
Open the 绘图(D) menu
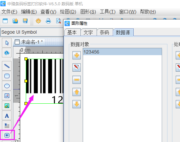click(68, 12)
